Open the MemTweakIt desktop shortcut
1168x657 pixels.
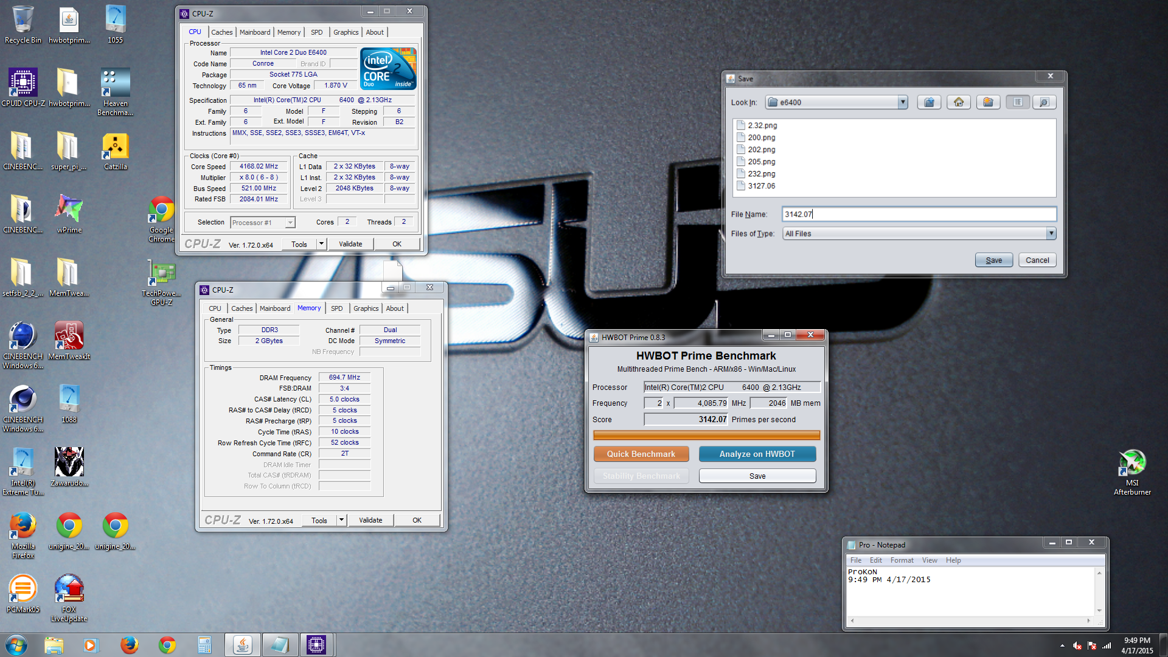(69, 341)
